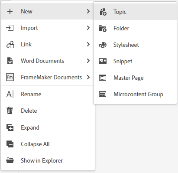Open the New menu entry
The image size is (178, 173).
pos(47,11)
